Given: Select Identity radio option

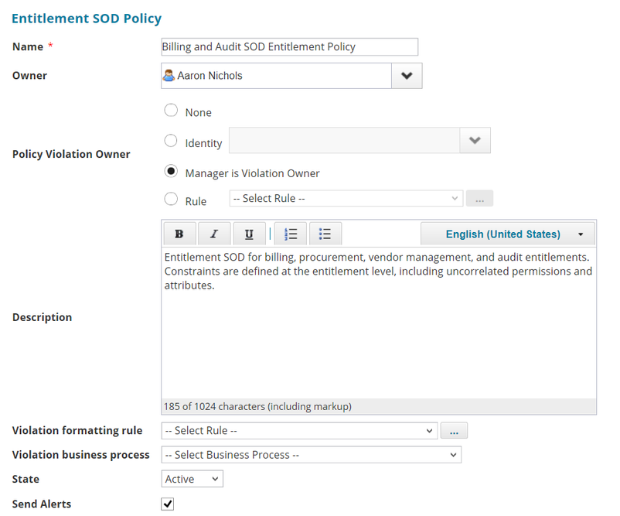Looking at the screenshot, I should coord(171,141).
